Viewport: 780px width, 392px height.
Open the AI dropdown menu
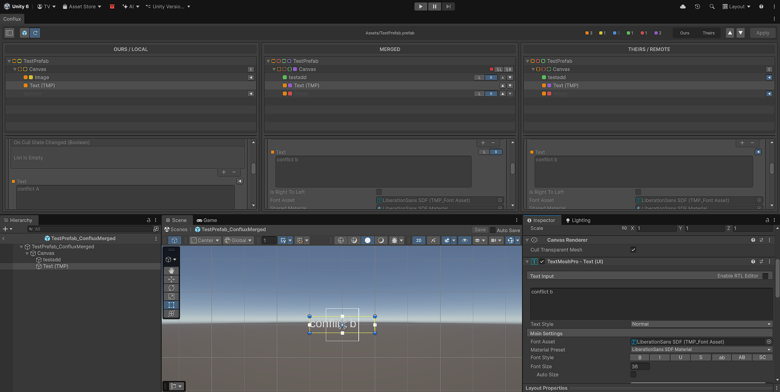click(x=131, y=7)
